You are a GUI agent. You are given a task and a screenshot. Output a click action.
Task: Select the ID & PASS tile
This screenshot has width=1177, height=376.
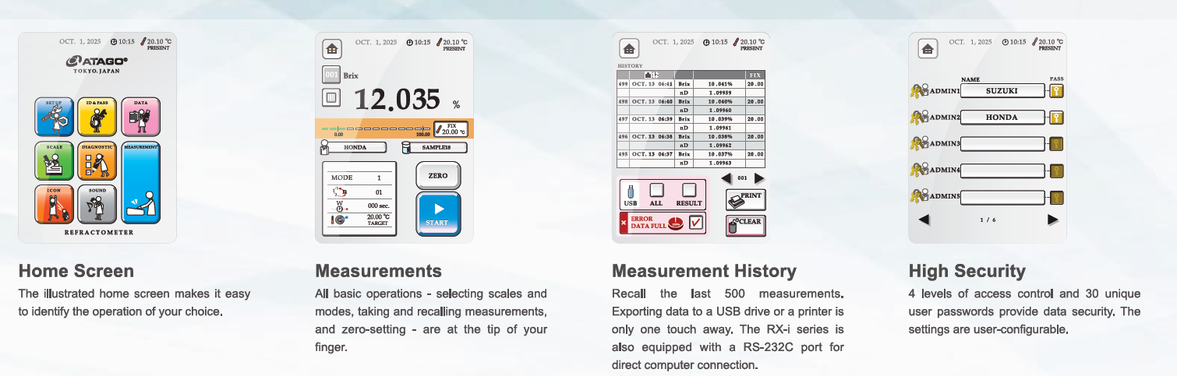97,118
